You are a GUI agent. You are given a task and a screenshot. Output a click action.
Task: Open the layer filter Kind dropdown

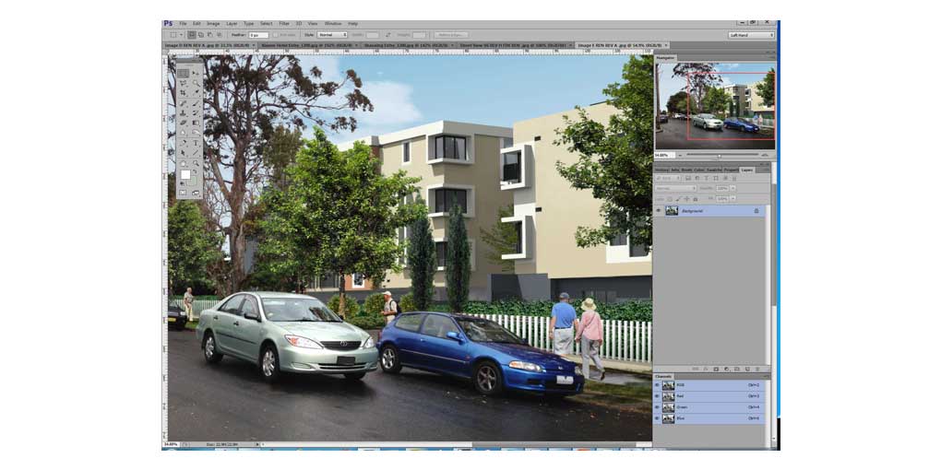coord(667,178)
